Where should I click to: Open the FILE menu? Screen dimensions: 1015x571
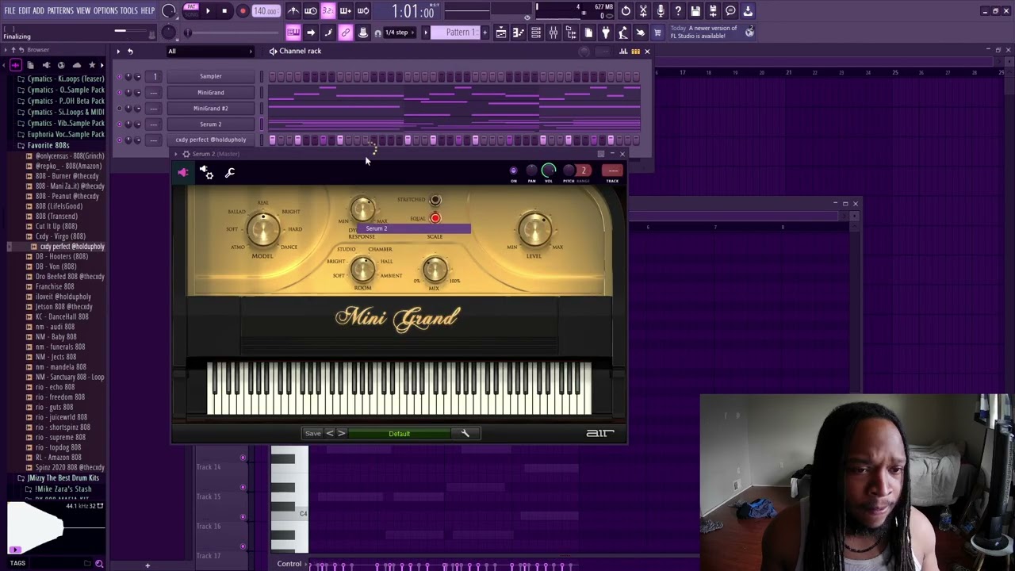click(x=10, y=11)
